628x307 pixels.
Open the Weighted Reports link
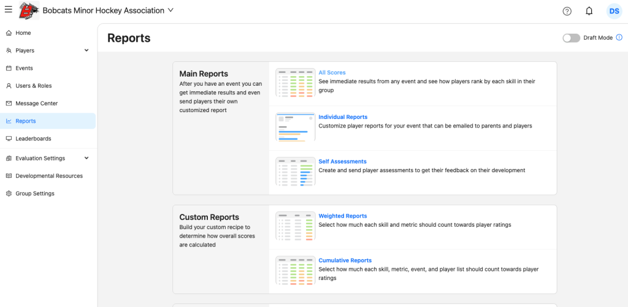[x=342, y=216]
